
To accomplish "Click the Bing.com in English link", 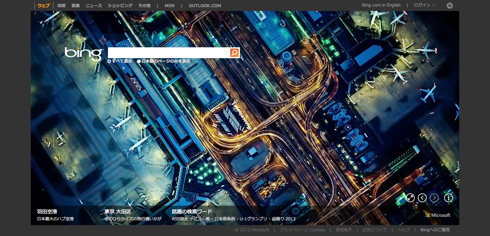I will click(381, 5).
